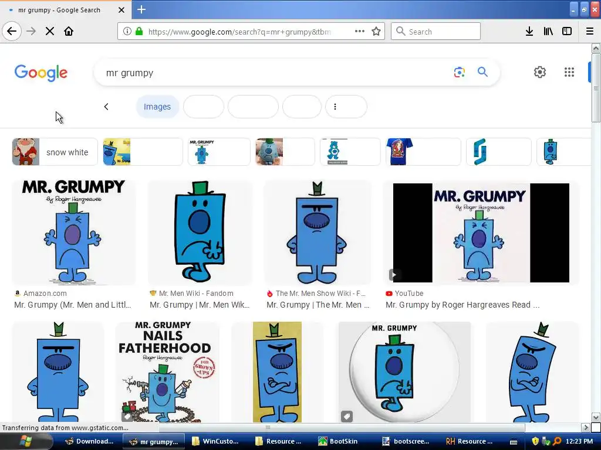Open page actions three-dot menu in address bar

click(360, 32)
